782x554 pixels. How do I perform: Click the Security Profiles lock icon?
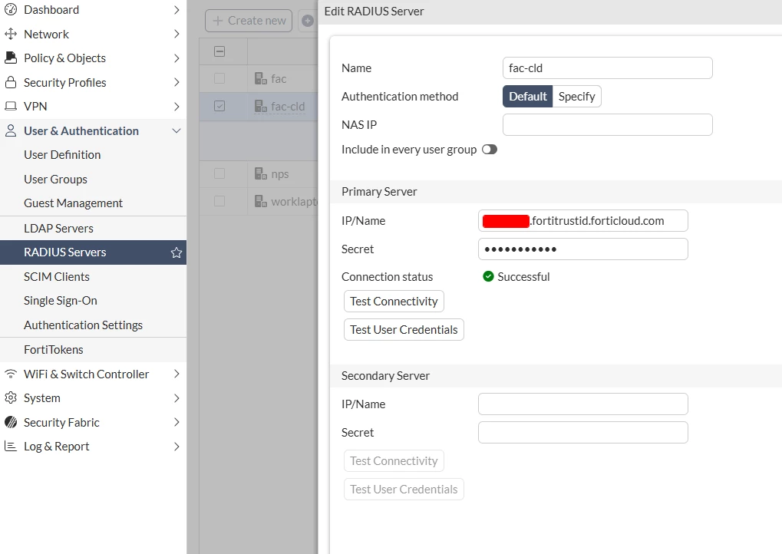(x=11, y=82)
